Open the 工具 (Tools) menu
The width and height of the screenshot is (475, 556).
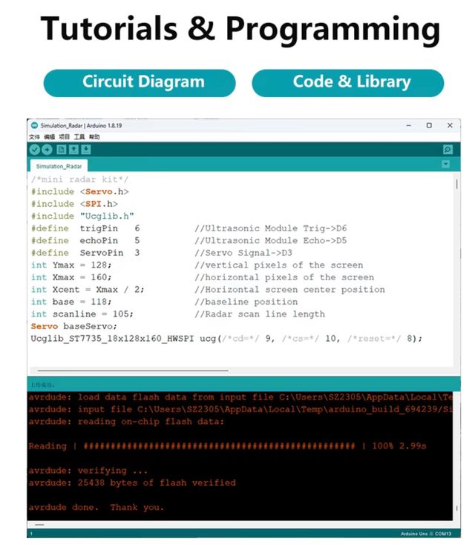[79, 137]
